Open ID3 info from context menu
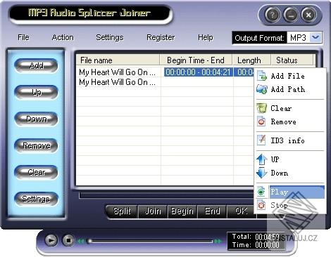 coord(290,140)
